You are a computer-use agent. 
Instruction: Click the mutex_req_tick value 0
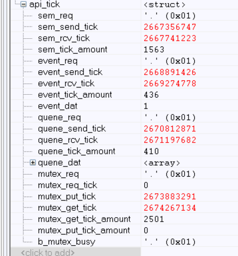pyautogui.click(x=146, y=185)
